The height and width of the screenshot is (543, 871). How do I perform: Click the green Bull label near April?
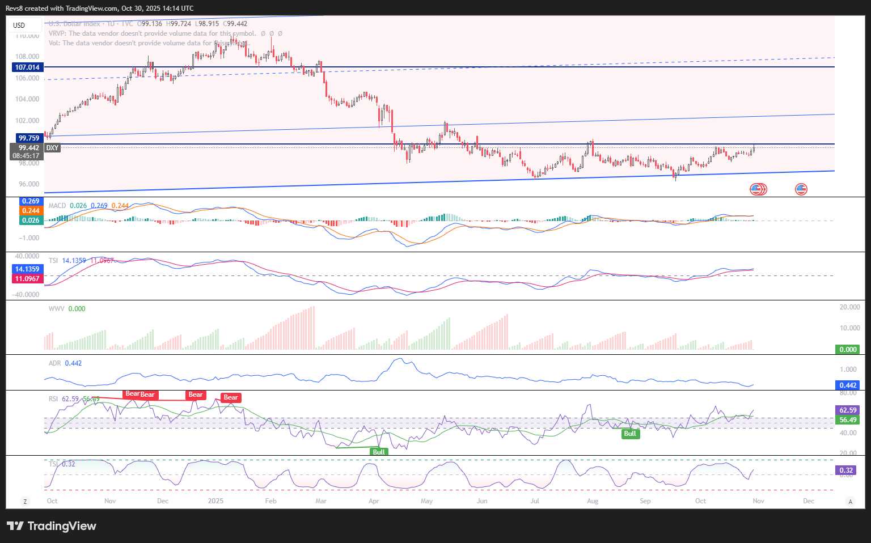coord(378,452)
